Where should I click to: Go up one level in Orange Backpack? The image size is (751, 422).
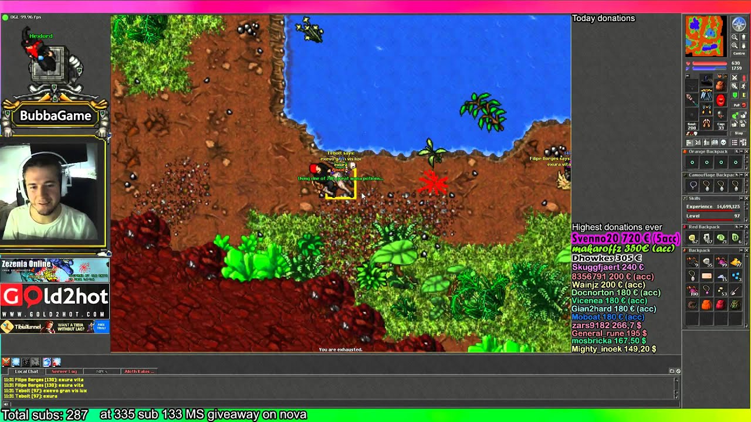[x=737, y=151]
